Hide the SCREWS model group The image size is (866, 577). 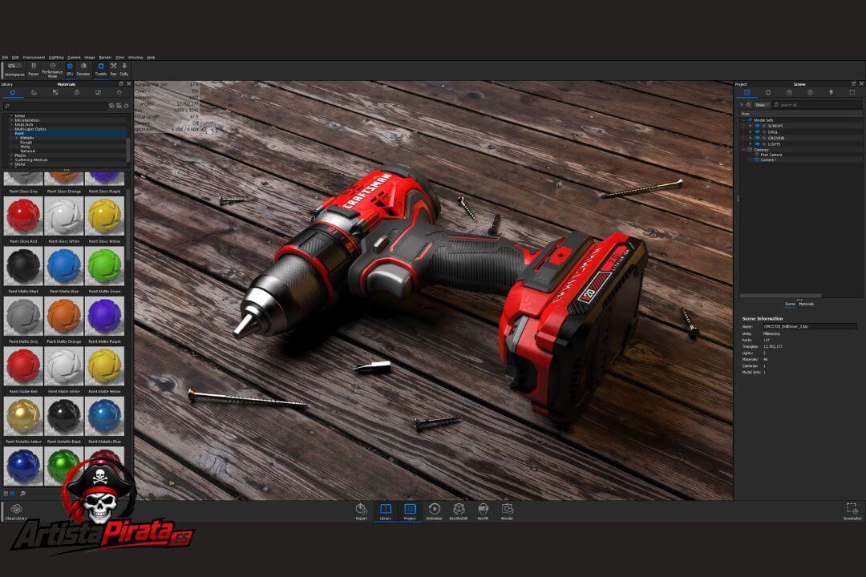click(x=757, y=126)
